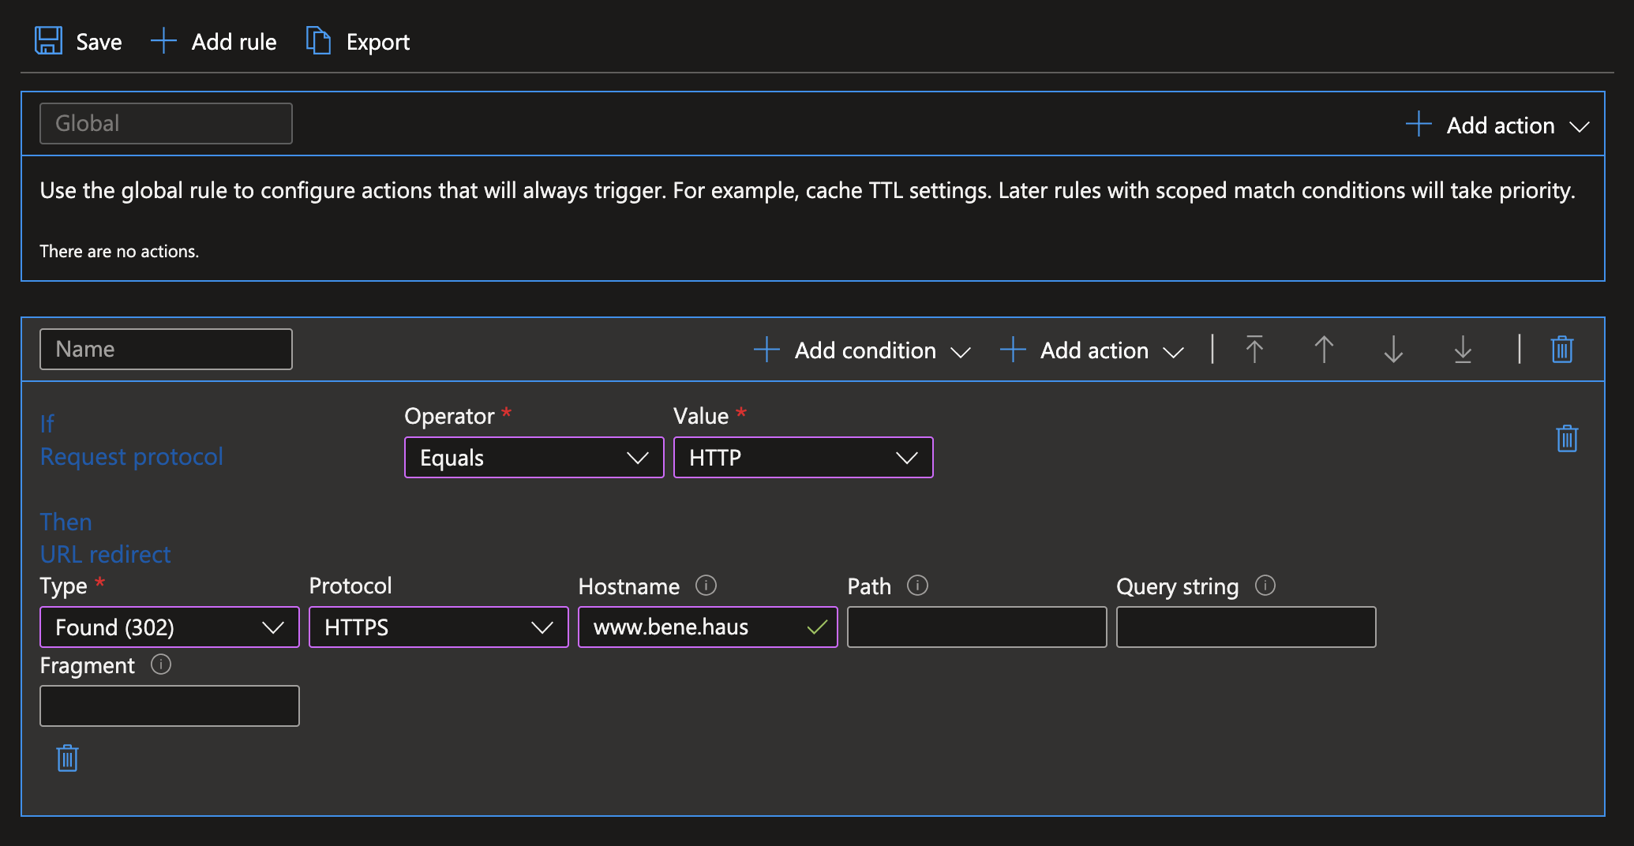Show Fragment info tooltip icon
Screen dimensions: 1634x846
click(161, 664)
